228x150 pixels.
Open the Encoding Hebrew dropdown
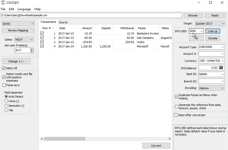(211, 88)
